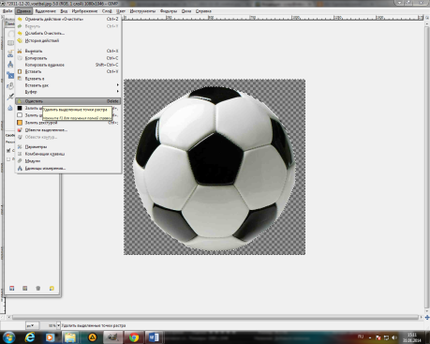
Task: Open the px units dropdown in status bar
Action: coord(32,325)
